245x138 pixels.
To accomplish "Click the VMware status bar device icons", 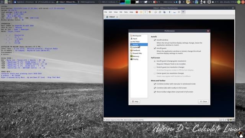I will pos(227,120).
